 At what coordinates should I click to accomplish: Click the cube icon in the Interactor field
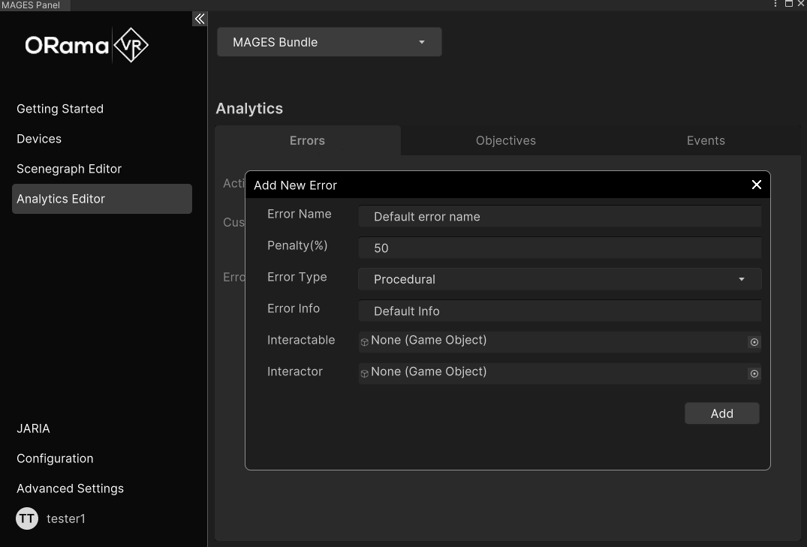[x=364, y=374]
